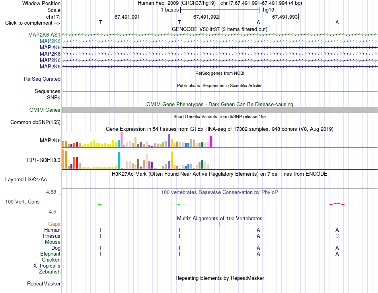Screen dimensions: 378x293
Task: Click the RP1-193H18.3 GTEx expression bar chart
Action: click(137, 159)
